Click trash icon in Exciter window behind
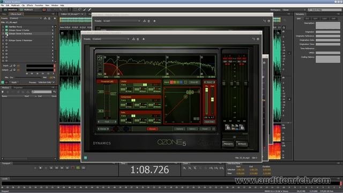 [x=149, y=21]
